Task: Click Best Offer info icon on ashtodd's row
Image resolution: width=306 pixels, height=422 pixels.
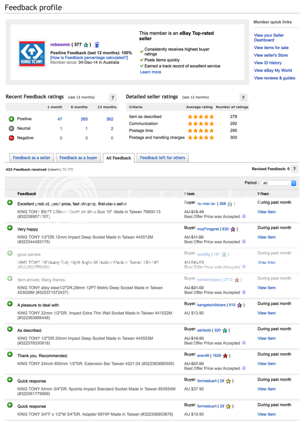Action: pos(243,343)
